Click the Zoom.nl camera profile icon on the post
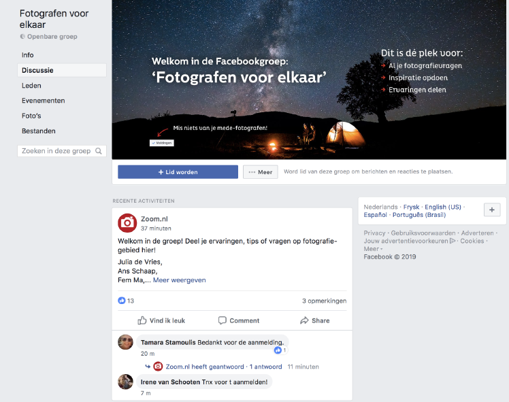This screenshot has width=509, height=402. pyautogui.click(x=127, y=223)
